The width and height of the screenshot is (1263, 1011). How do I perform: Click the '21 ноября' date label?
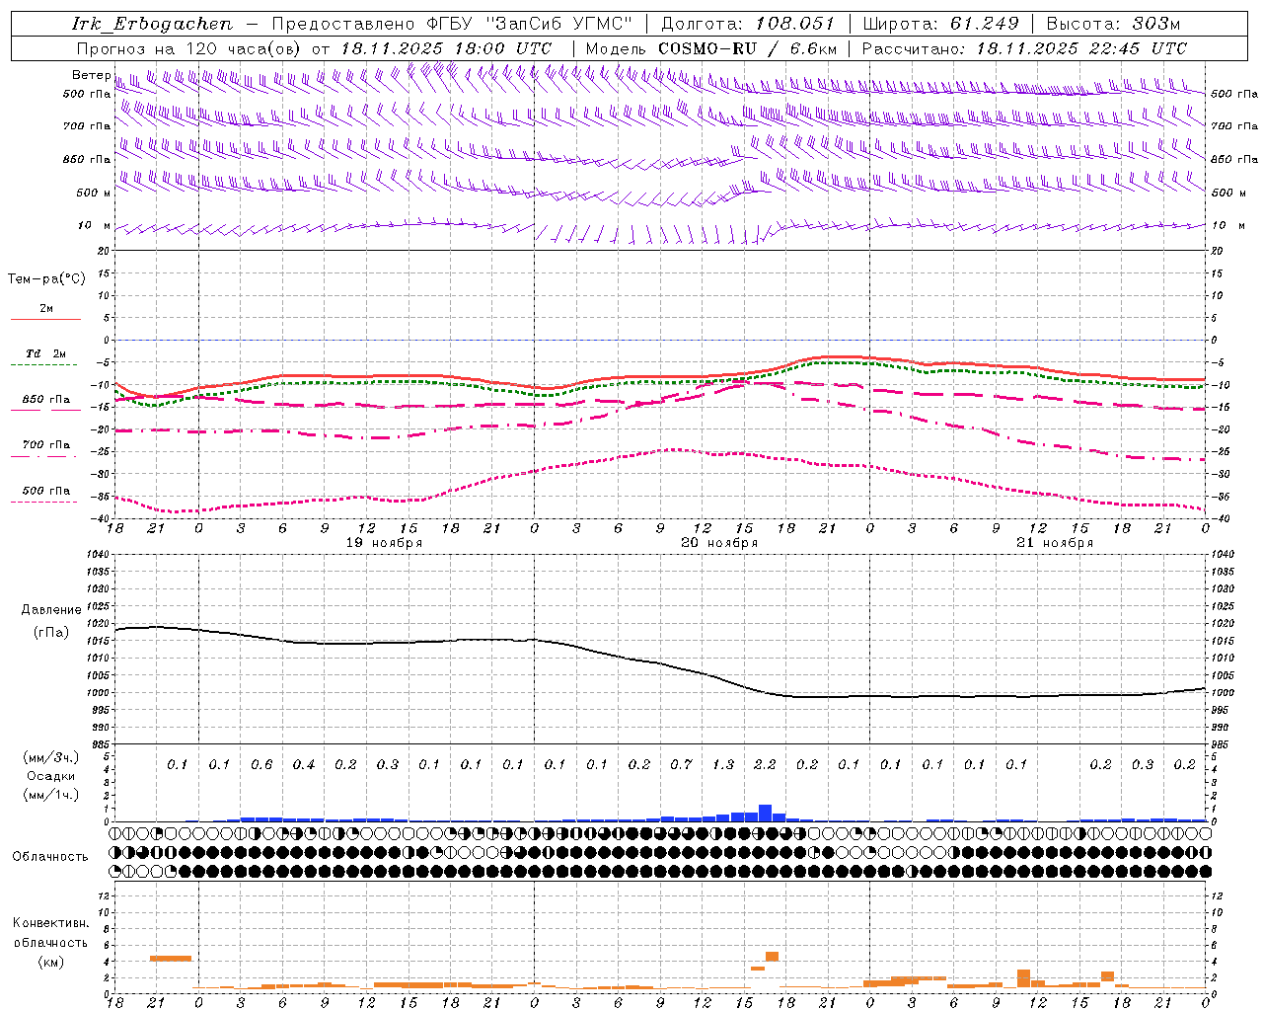1055,543
